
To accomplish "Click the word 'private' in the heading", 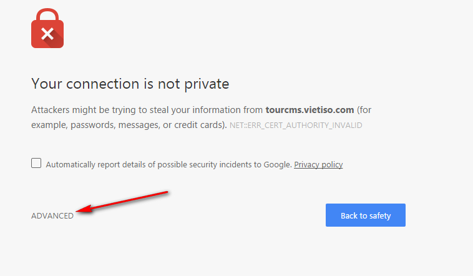I will (x=207, y=84).
